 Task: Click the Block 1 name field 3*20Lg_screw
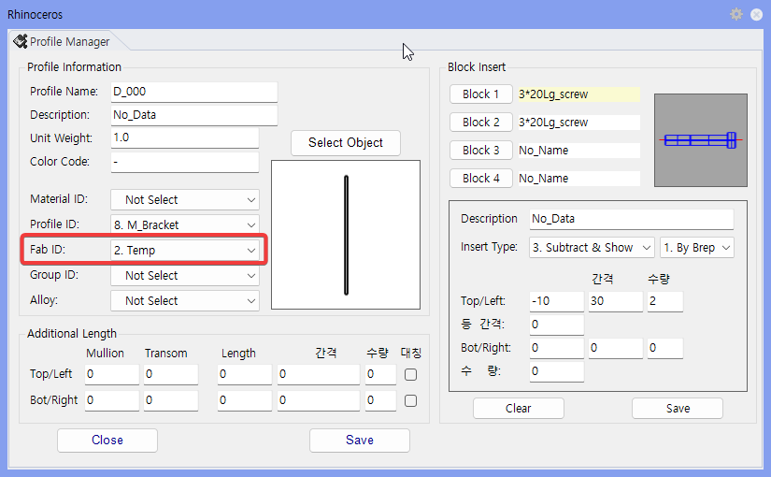point(578,94)
